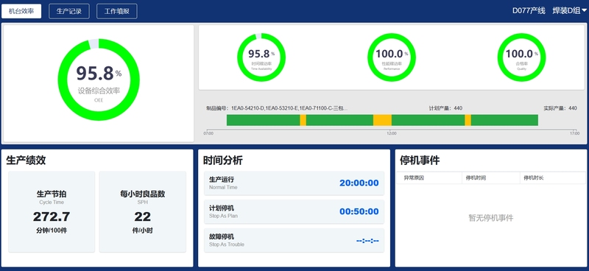Click the 07:00 timeline axis label
589x271 pixels.
point(208,133)
